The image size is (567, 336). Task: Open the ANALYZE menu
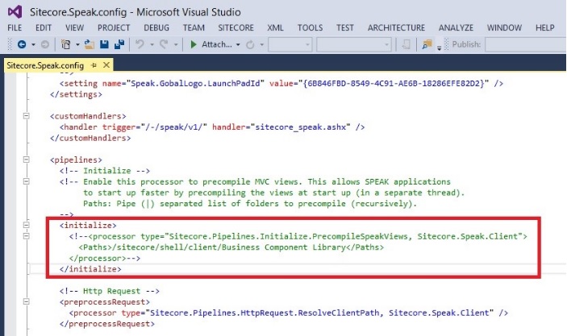[456, 28]
